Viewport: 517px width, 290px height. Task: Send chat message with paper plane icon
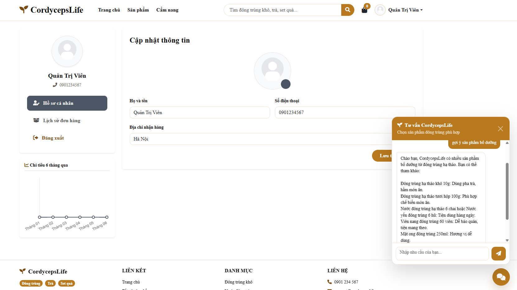[x=498, y=253]
